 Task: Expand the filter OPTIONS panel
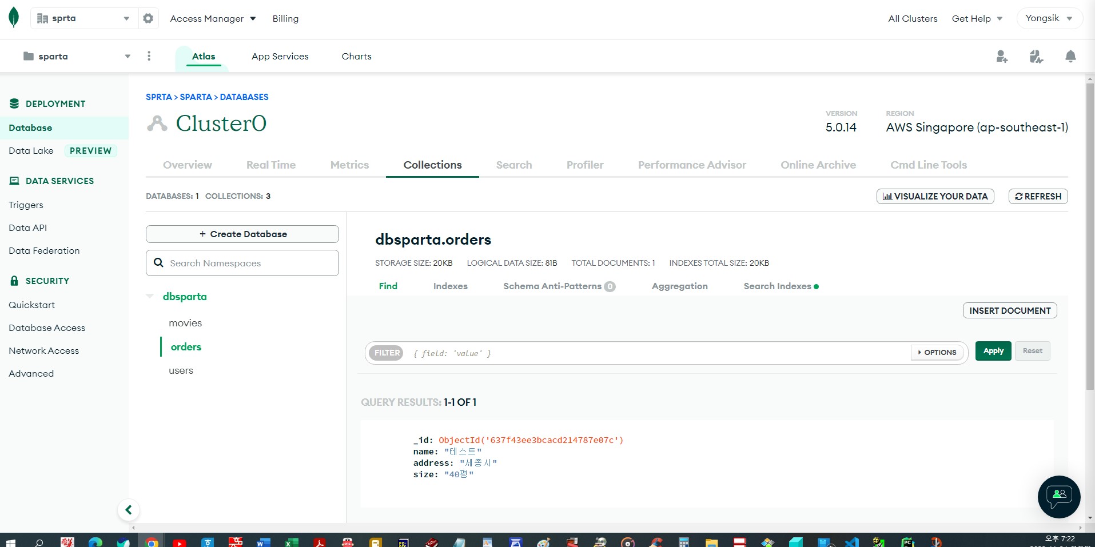(937, 353)
